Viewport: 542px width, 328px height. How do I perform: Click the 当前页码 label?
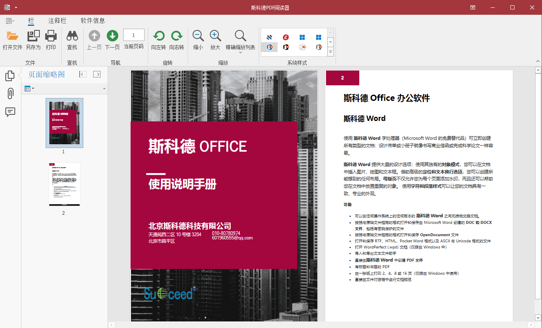pos(134,47)
